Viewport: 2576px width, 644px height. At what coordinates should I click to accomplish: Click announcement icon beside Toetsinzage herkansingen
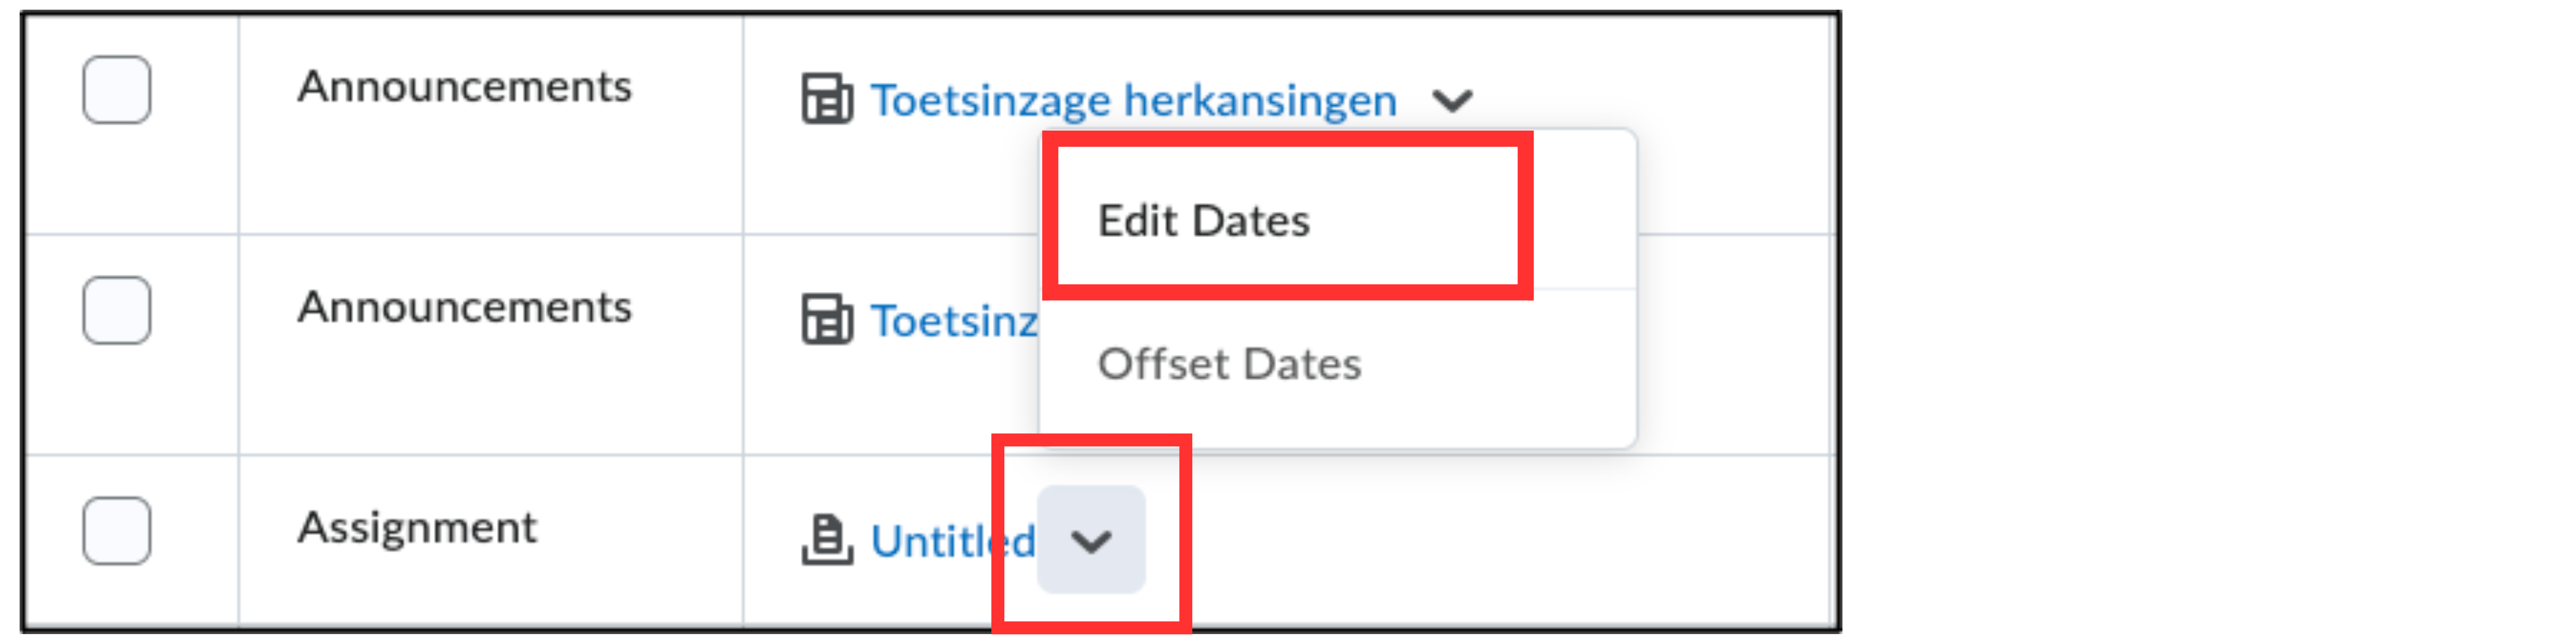point(826,100)
